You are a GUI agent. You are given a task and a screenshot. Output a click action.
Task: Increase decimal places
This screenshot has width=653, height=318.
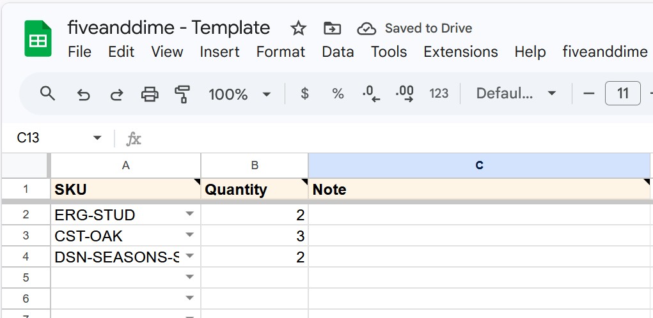[x=404, y=94]
